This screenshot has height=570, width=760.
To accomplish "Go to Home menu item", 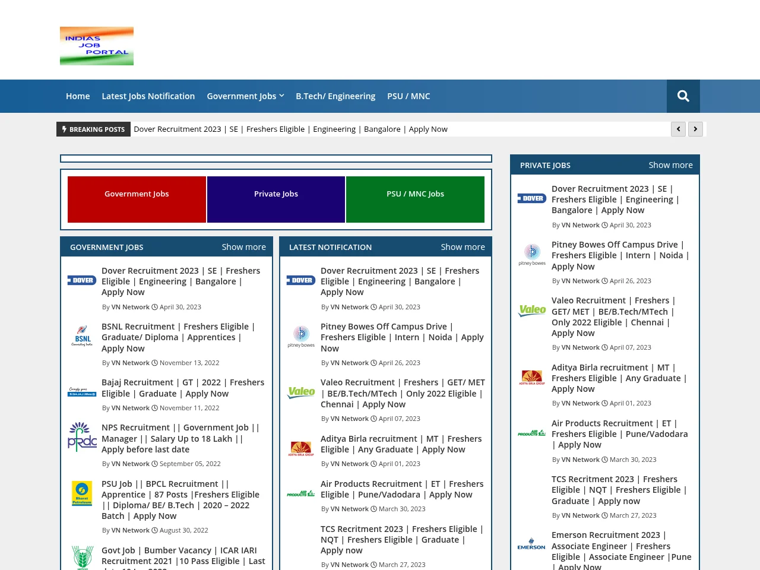I will click(78, 96).
